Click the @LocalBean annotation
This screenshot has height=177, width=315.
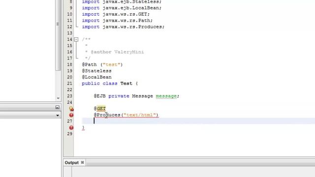(x=96, y=77)
